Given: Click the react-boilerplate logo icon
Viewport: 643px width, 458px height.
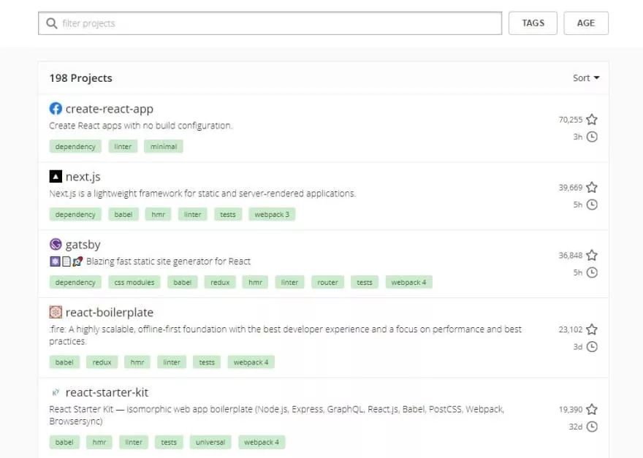Looking at the screenshot, I should (x=56, y=313).
